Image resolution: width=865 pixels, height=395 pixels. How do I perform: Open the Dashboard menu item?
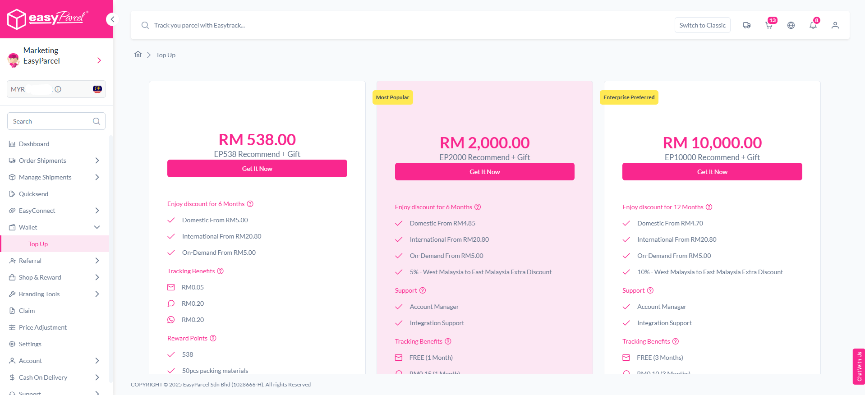[34, 144]
